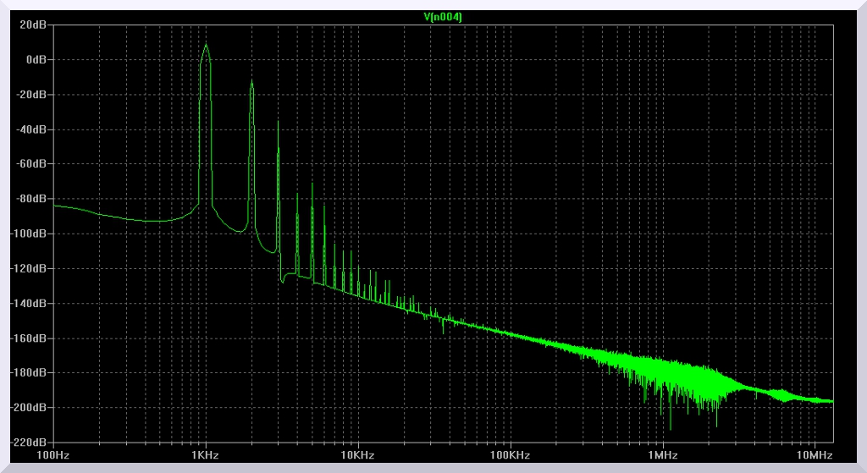Click the 1MHz horizontal axis label

tap(662, 455)
